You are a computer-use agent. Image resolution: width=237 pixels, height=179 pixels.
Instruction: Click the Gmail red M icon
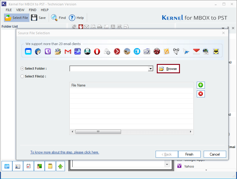[x=68, y=52]
